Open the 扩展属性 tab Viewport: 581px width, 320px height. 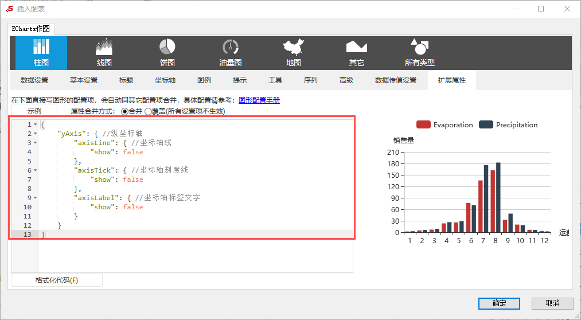point(452,80)
